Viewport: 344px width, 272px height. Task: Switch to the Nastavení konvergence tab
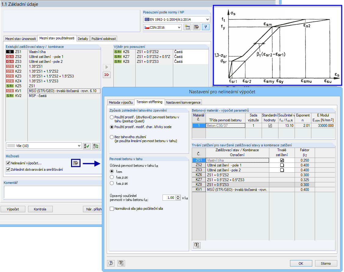[183, 102]
